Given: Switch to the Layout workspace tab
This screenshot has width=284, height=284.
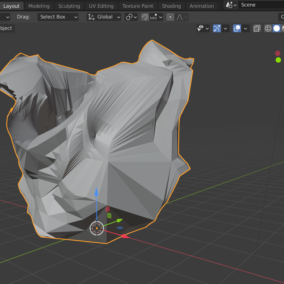Looking at the screenshot, I should tap(11, 6).
